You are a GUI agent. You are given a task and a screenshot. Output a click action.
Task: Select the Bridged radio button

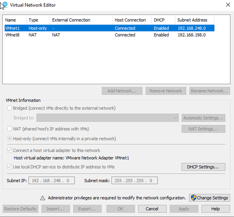coord(9,108)
